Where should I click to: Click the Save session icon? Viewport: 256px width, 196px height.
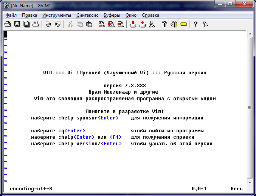click(x=143, y=24)
